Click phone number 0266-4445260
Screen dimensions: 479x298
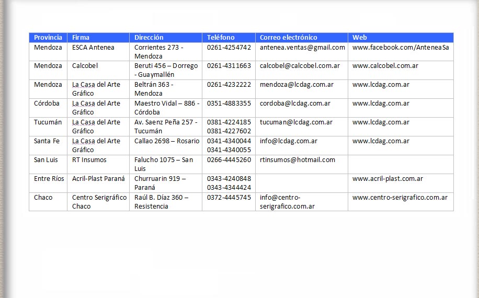coord(229,160)
